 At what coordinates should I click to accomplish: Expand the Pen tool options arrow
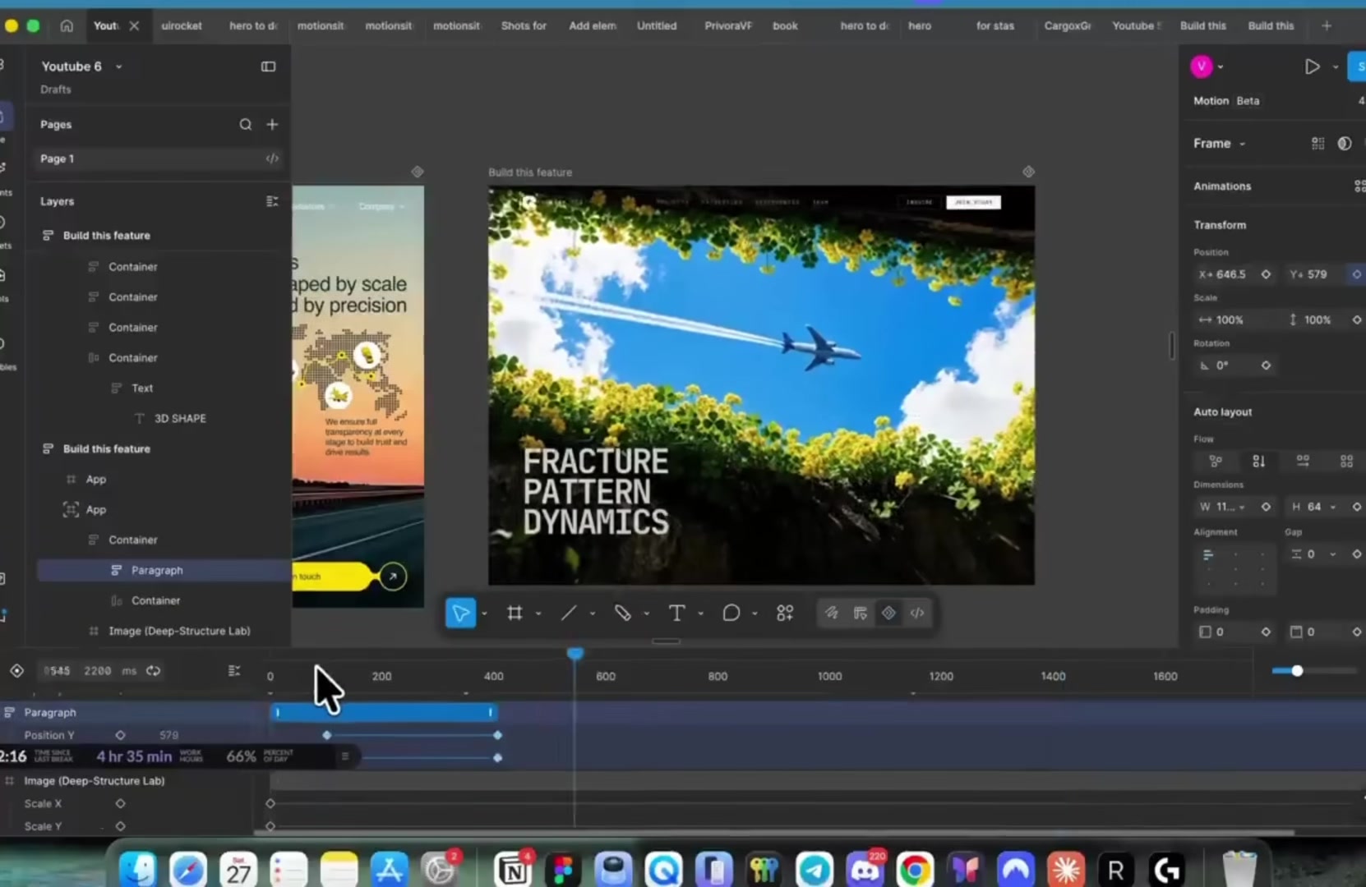coord(647,614)
